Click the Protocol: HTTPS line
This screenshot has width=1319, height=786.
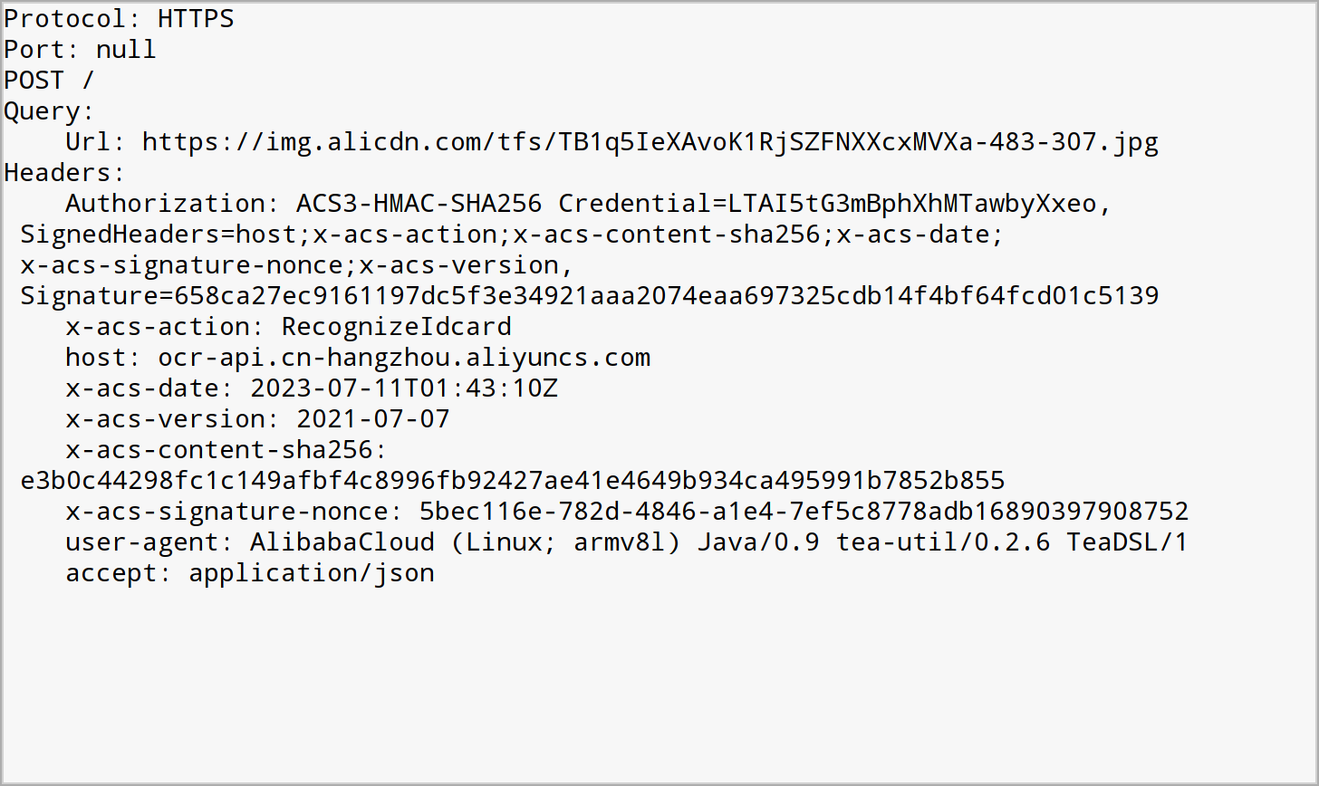120,19
